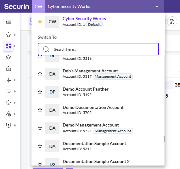Click the Account ID: 5705 text
This screenshot has width=180, height=169.
(x=77, y=113)
